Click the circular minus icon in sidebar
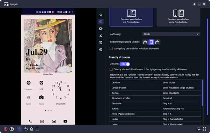 pos(101,49)
